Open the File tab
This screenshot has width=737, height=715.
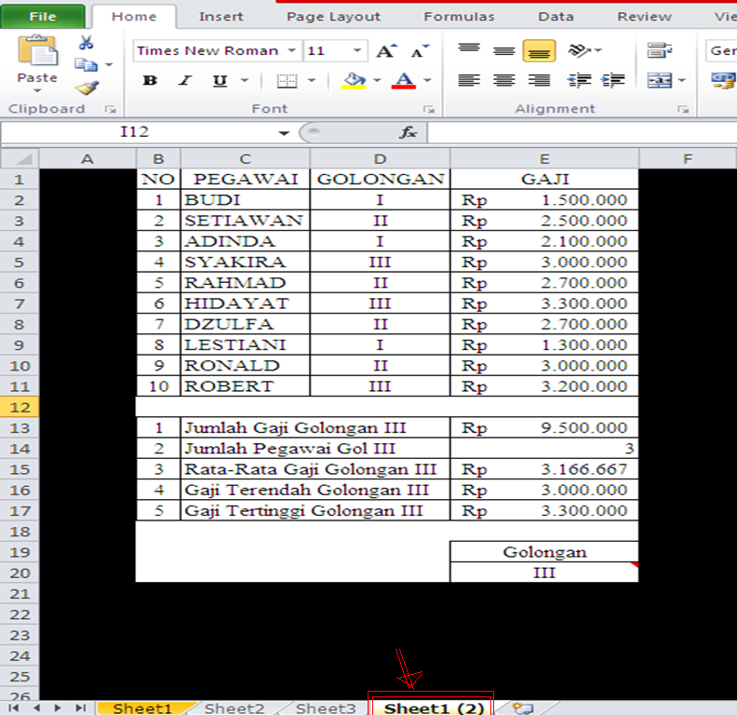coord(42,17)
